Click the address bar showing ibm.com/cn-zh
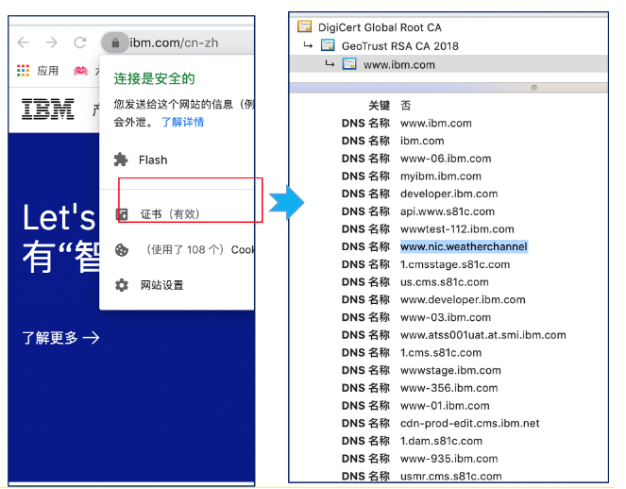This screenshot has height=489, width=626. (178, 42)
